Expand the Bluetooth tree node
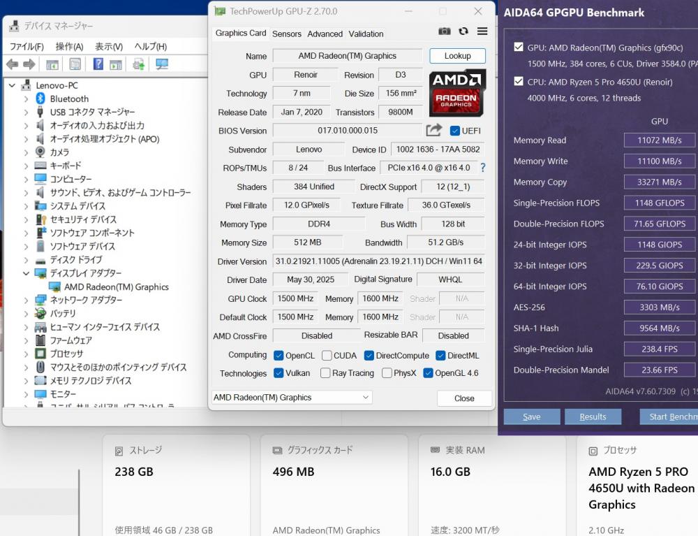The height and width of the screenshot is (536, 698). (26, 99)
